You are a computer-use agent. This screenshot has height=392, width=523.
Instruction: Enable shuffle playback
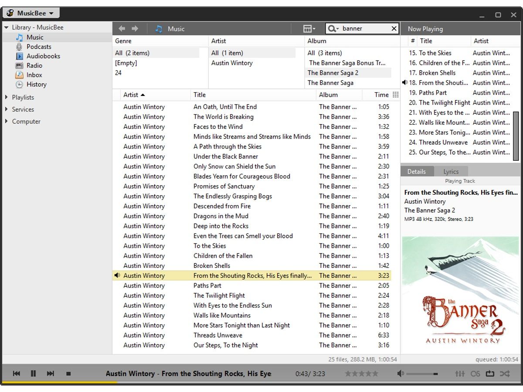[505, 373]
